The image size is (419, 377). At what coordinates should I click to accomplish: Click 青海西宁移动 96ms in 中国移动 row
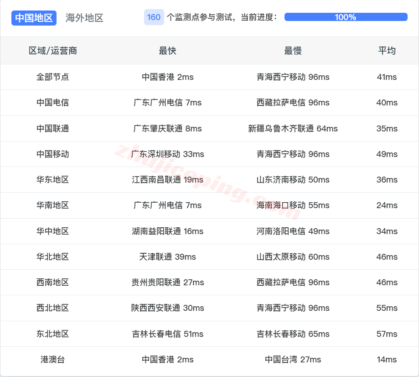(x=293, y=154)
